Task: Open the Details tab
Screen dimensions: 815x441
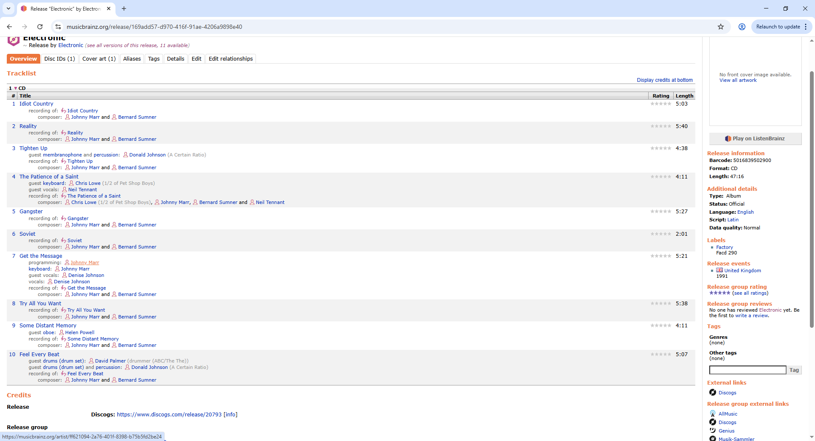Action: 175,59
